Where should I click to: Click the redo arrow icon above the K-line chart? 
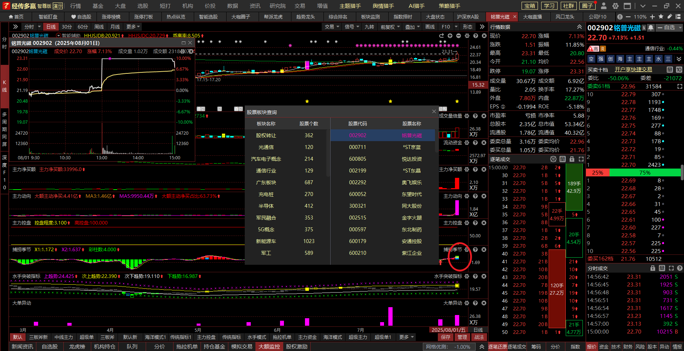pyautogui.click(x=441, y=36)
